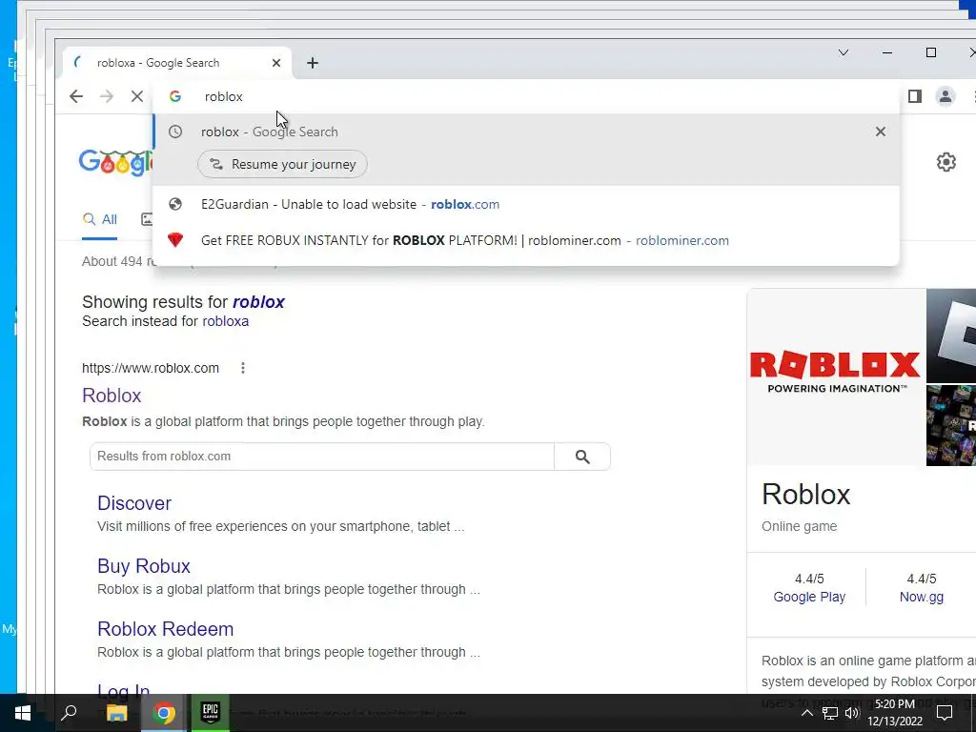Open Epic Games Launcher from taskbar
Screen dimensions: 976x732
coord(211,713)
